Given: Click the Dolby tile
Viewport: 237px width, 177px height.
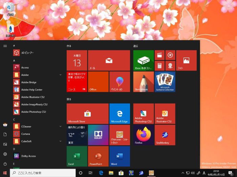Looking at the screenshot, I should 98,135.
